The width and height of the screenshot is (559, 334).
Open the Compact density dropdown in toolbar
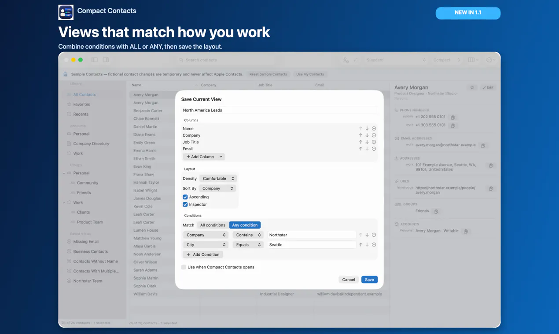[446, 60]
